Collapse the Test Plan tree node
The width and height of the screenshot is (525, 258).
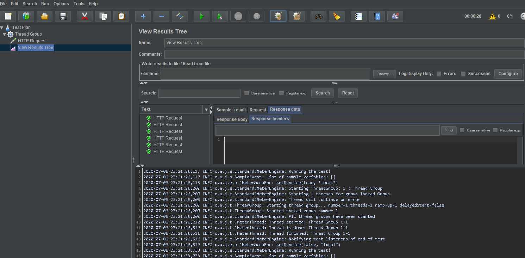(2, 27)
